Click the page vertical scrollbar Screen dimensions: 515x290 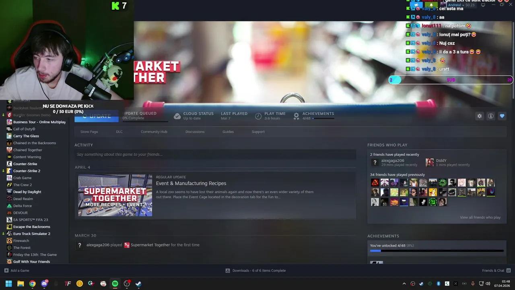[x=513, y=60]
